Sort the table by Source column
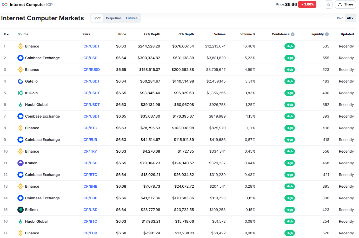The image size is (359, 238). [23, 34]
